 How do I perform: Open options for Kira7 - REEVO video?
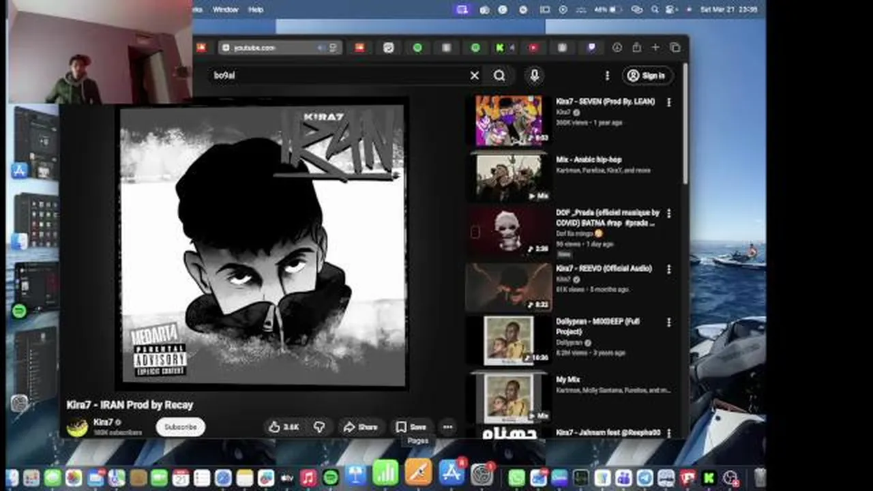coord(668,269)
